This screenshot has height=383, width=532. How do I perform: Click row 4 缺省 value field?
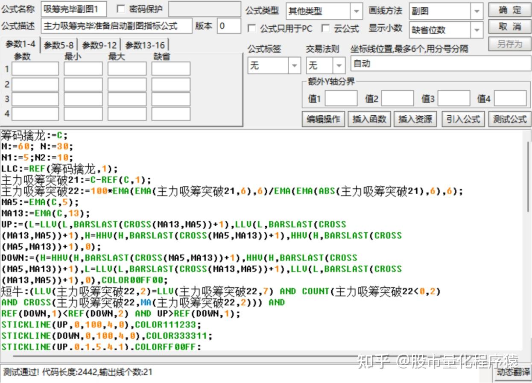point(171,114)
